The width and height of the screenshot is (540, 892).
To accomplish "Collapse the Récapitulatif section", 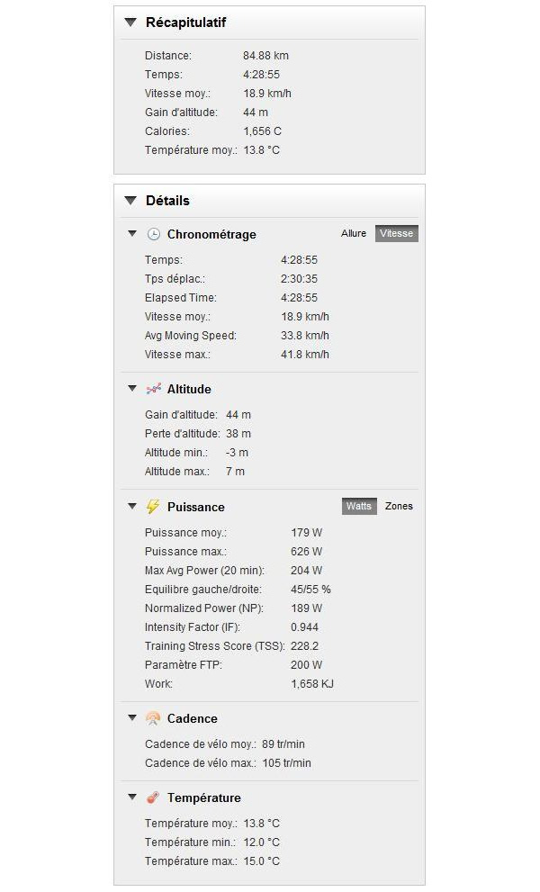I will [130, 23].
